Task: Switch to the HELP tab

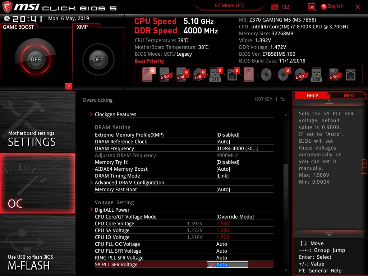Action: pyautogui.click(x=312, y=95)
